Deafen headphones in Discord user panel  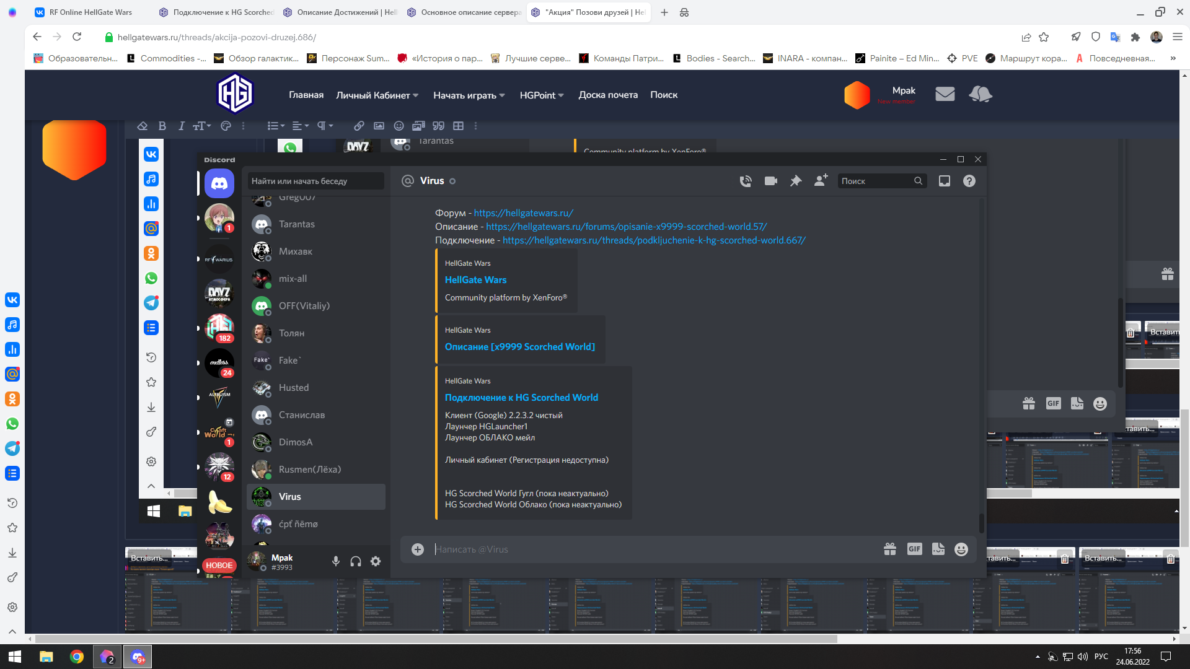356,561
